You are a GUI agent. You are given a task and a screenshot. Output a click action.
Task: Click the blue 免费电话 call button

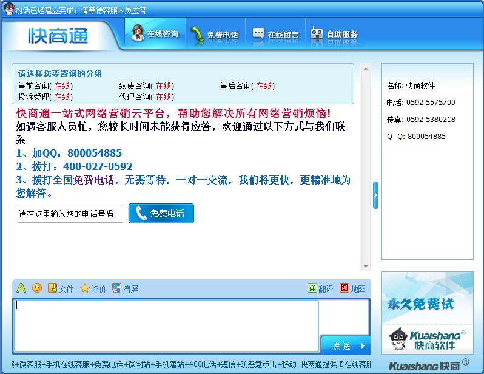click(161, 213)
